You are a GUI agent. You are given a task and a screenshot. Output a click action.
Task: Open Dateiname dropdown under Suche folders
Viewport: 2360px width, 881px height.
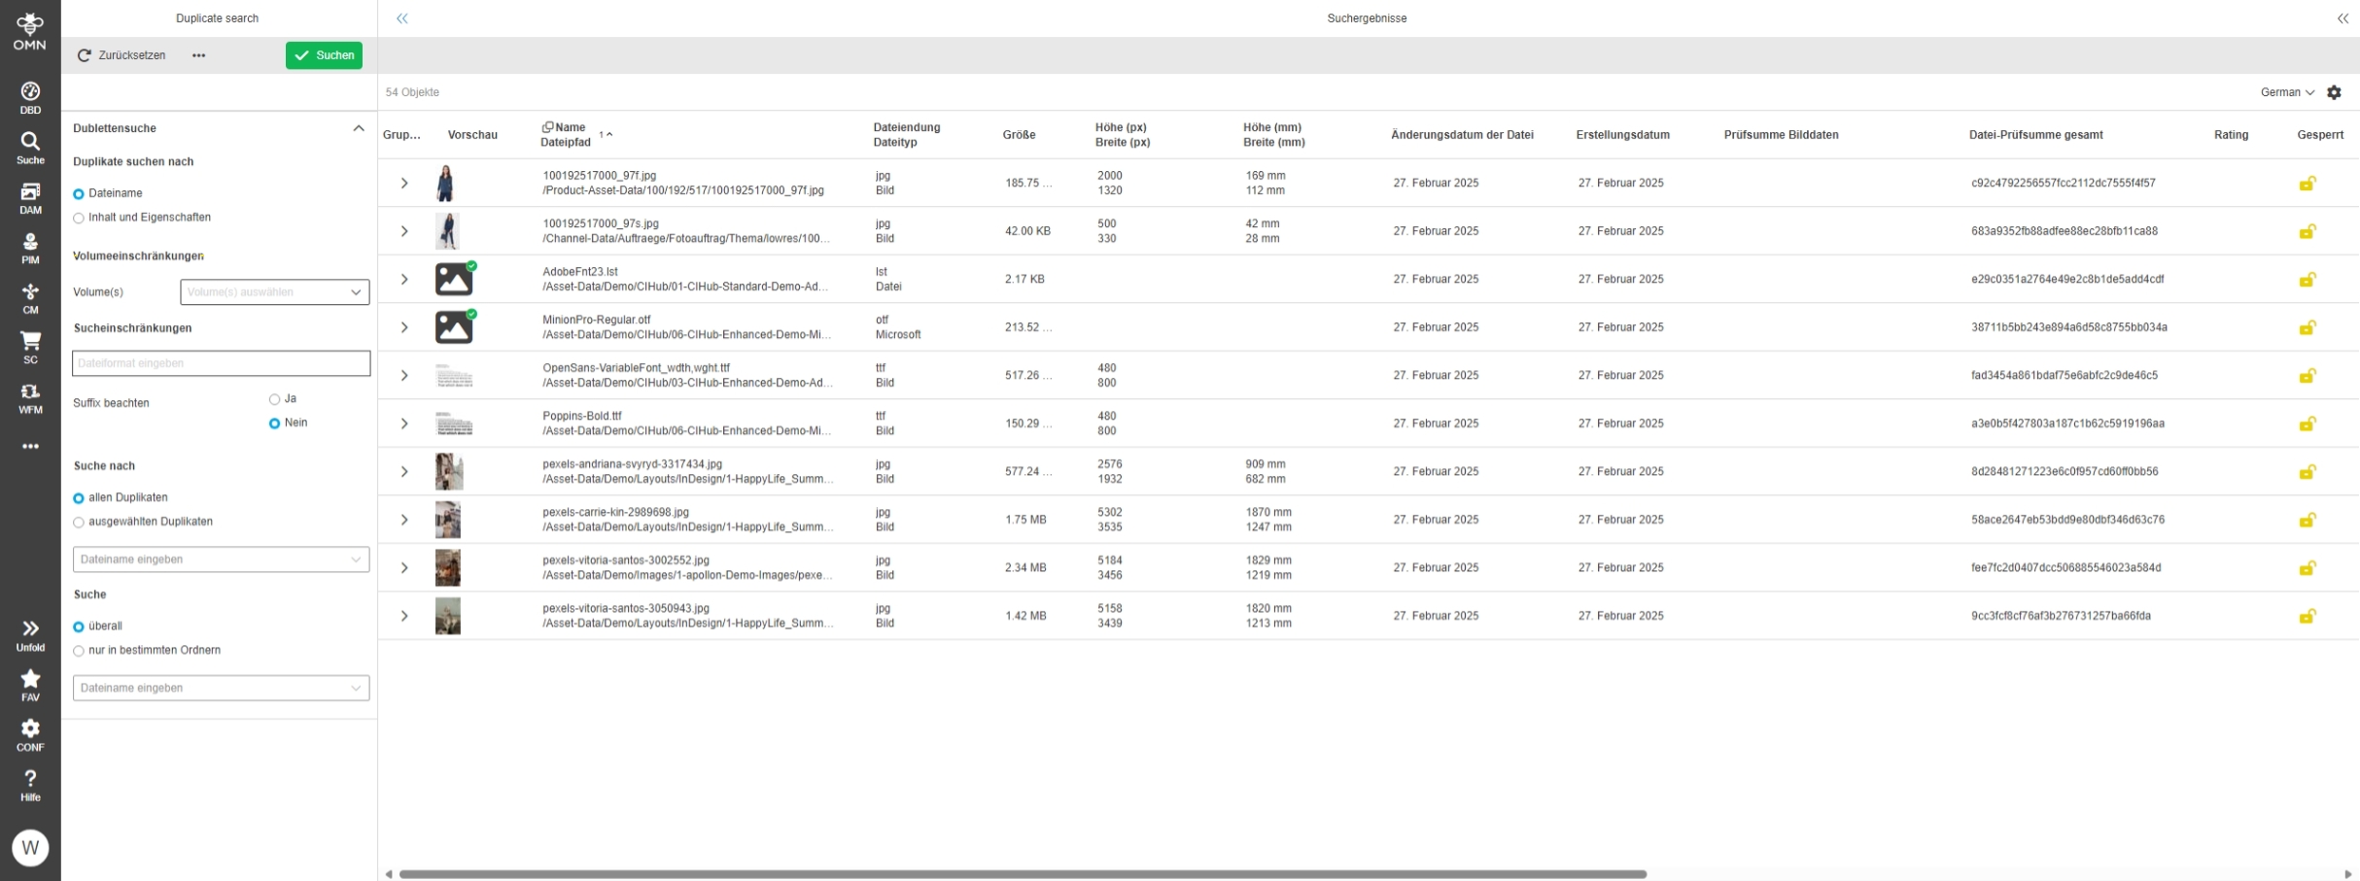click(221, 688)
